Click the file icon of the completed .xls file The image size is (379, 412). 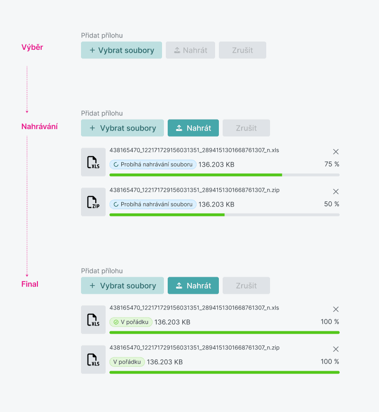93,320
